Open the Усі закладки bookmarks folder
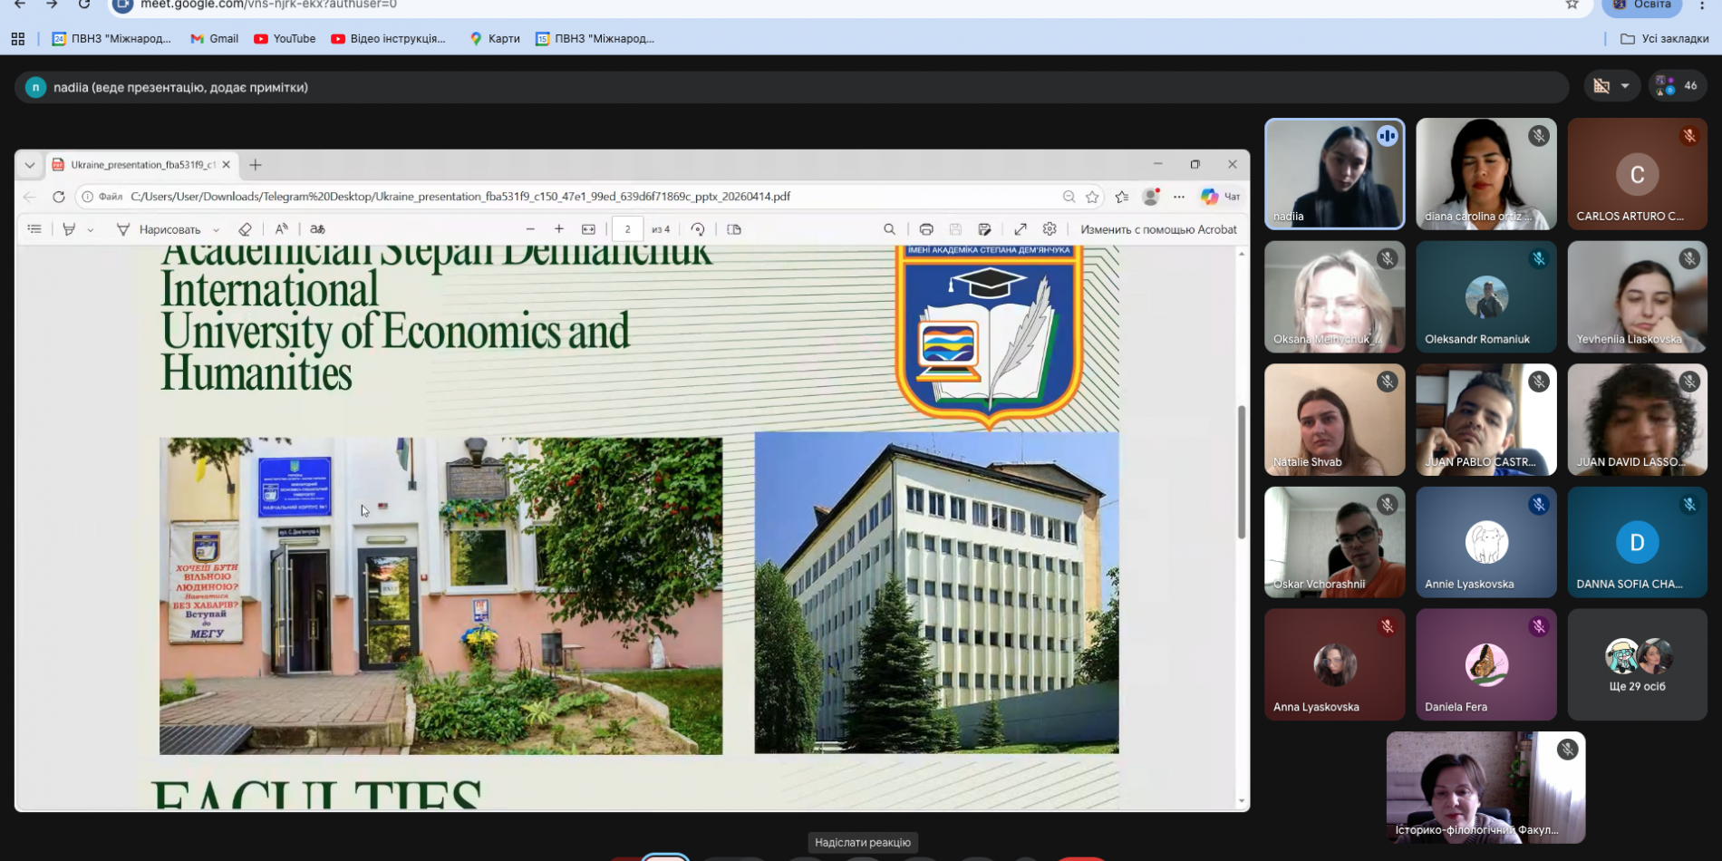 (x=1664, y=39)
